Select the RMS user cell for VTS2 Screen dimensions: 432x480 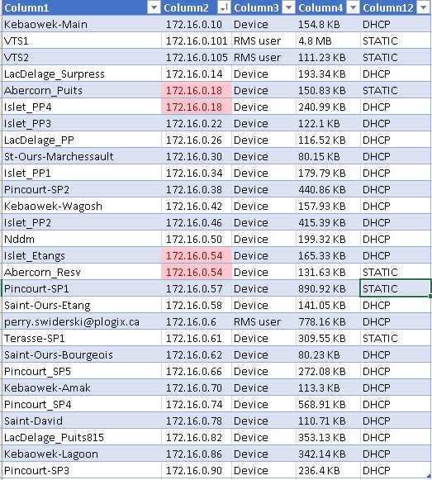pos(263,57)
